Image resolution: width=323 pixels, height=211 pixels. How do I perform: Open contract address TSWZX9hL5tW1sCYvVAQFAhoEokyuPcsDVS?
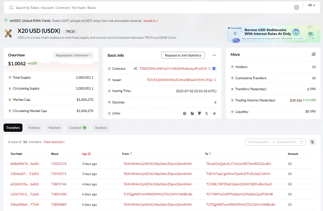[173, 69]
